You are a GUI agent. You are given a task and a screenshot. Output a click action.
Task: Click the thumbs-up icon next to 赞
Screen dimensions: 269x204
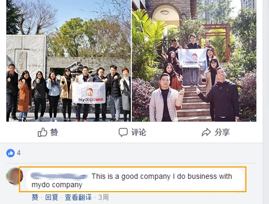pos(42,132)
